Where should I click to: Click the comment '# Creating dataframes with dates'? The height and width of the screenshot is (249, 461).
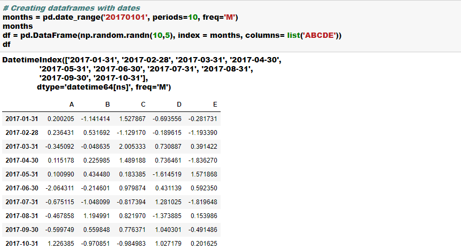click(x=72, y=8)
